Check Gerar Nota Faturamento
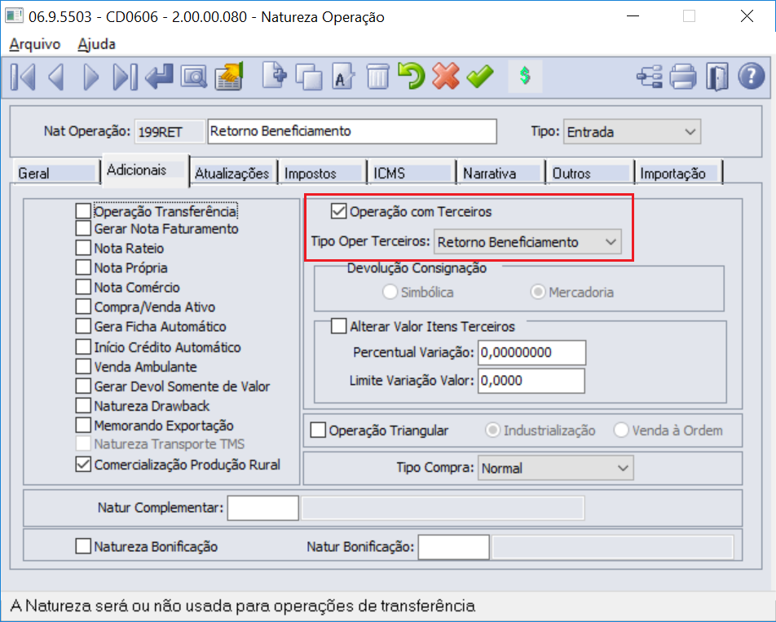The image size is (776, 622). (x=83, y=228)
